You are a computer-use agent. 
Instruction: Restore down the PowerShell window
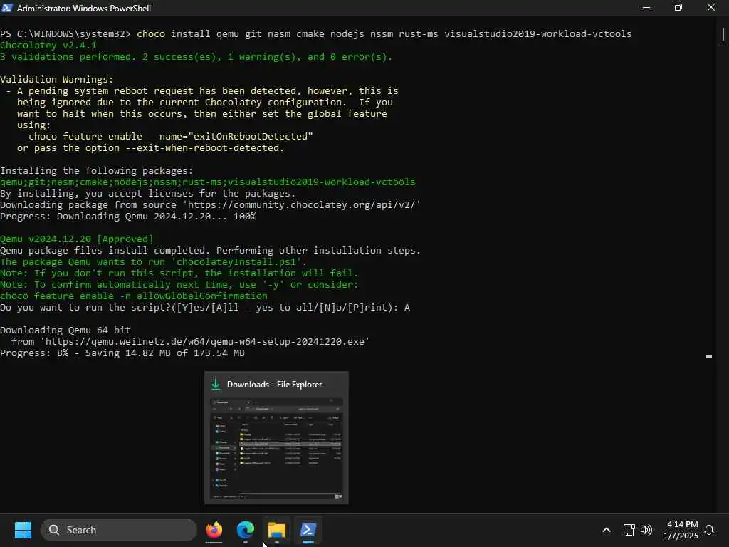(x=678, y=7)
